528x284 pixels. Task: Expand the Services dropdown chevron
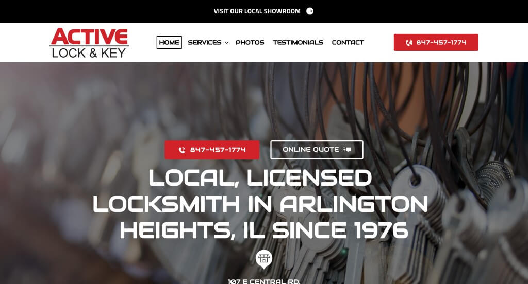coord(227,43)
